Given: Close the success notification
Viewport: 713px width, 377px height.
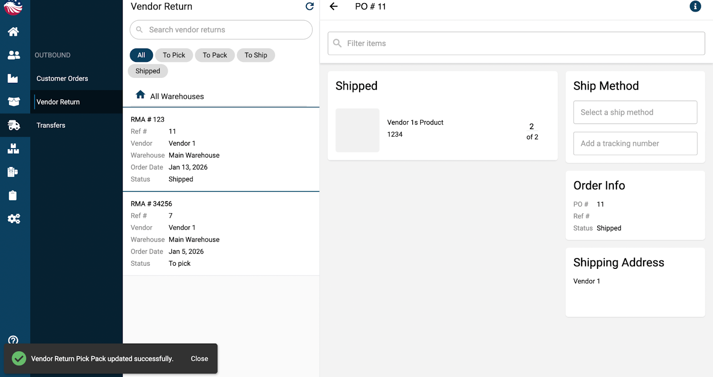Looking at the screenshot, I should click(x=199, y=359).
